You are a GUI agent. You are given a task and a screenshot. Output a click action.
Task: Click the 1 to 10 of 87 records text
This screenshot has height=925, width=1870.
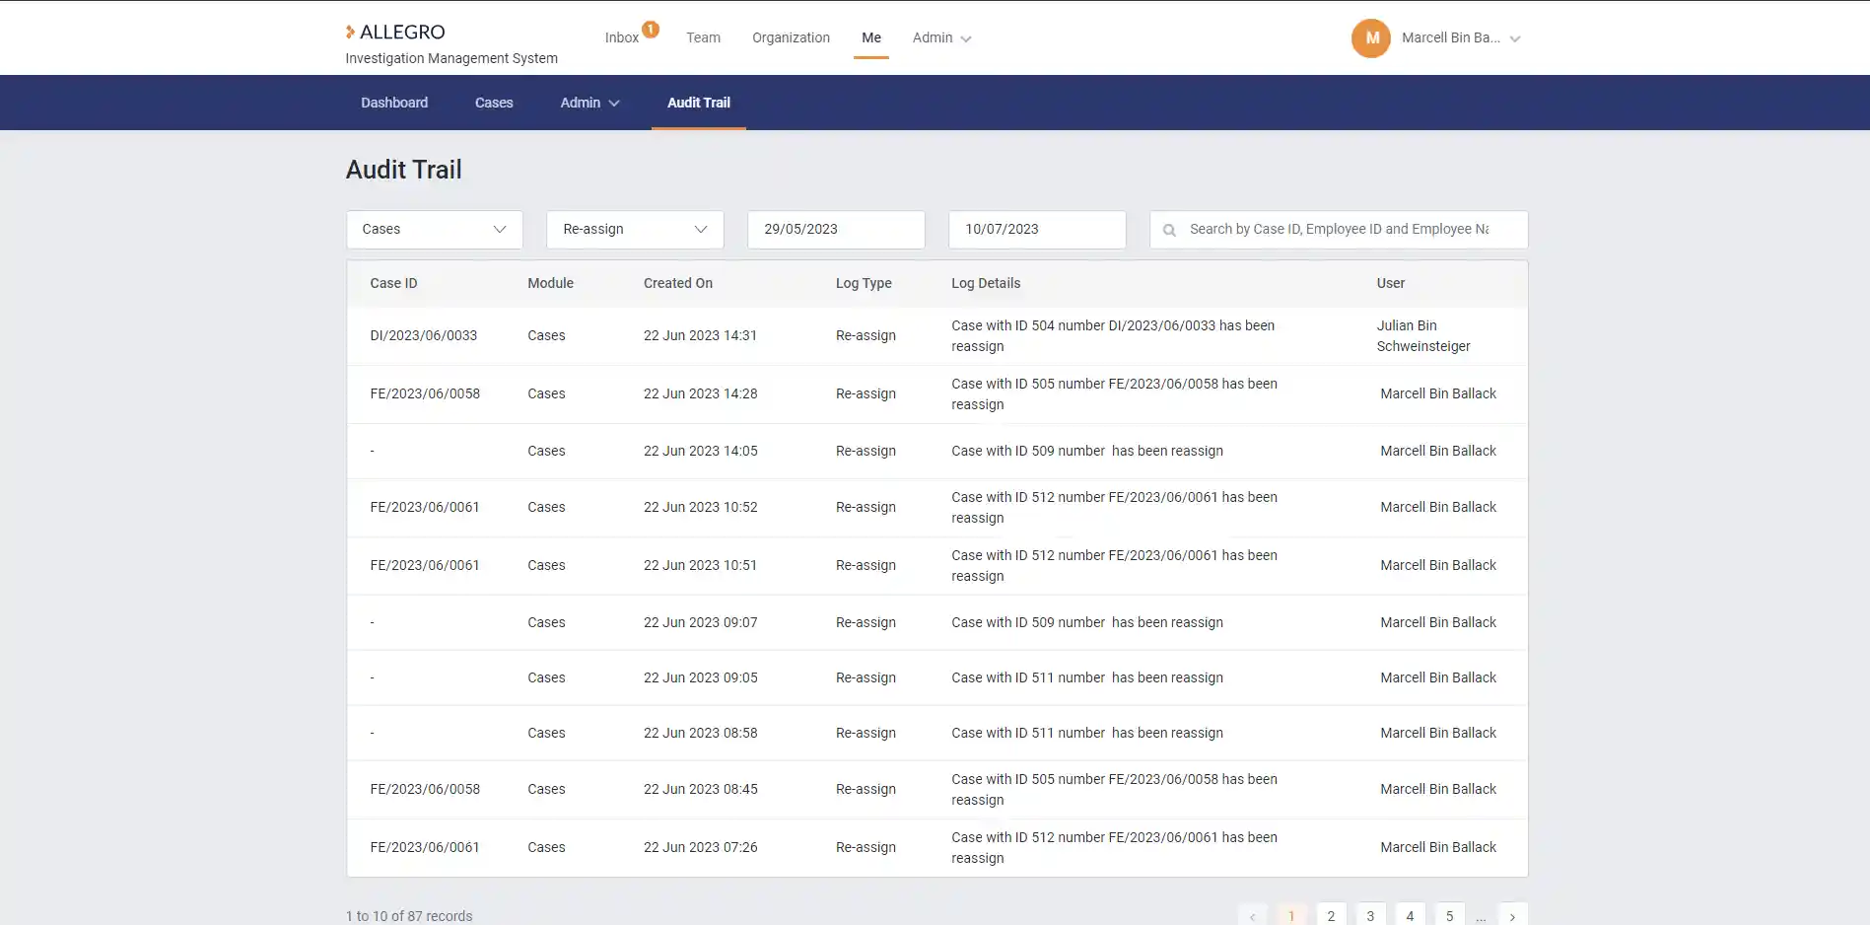click(409, 916)
